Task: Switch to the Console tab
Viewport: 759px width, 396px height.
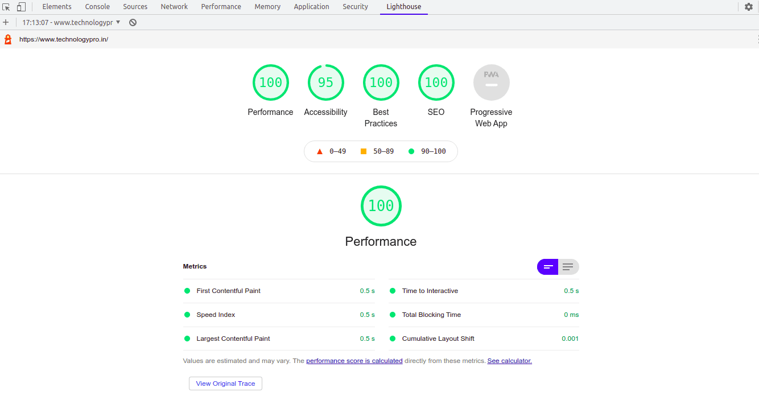Action: (97, 7)
